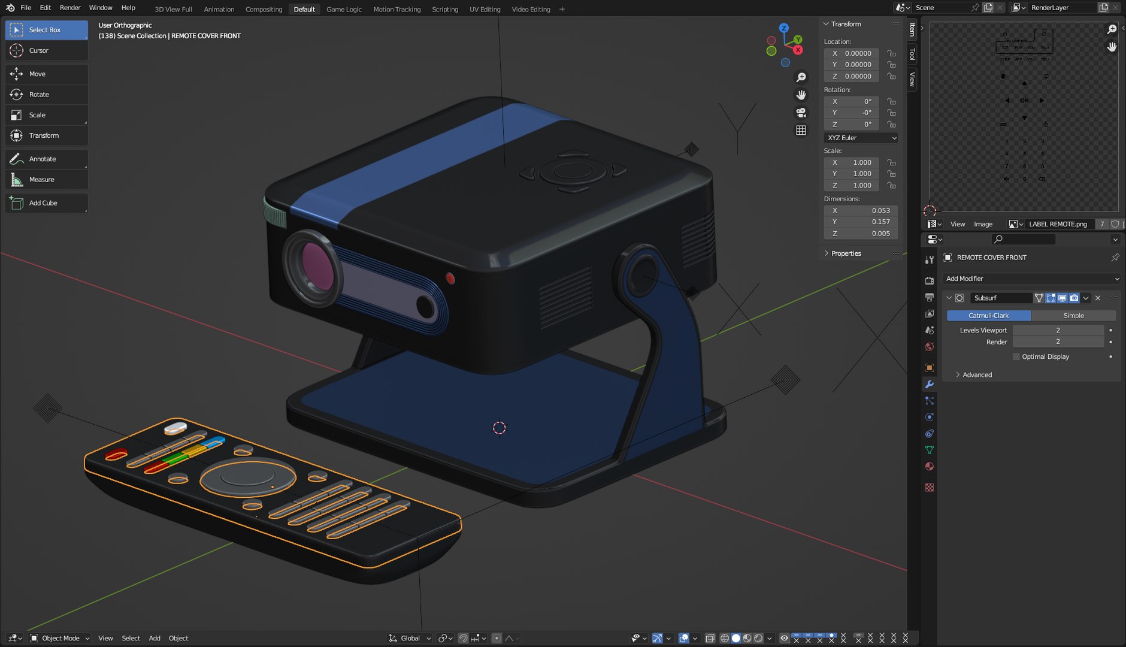Toggle Scale Y lock icon

click(891, 174)
